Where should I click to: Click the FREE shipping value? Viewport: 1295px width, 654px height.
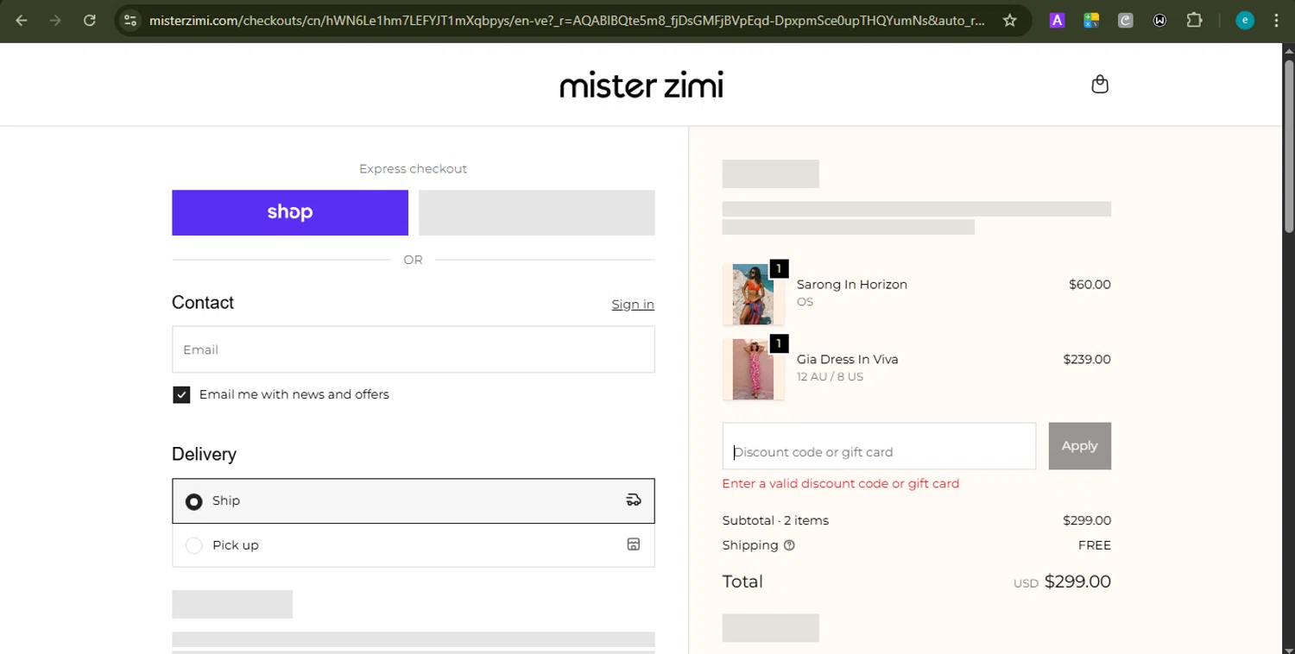click(x=1095, y=545)
